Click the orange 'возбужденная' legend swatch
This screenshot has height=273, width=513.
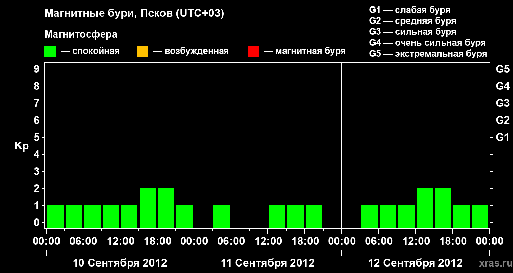142,52
